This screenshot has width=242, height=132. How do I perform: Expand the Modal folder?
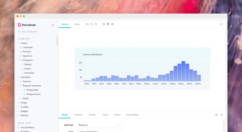point(25,98)
